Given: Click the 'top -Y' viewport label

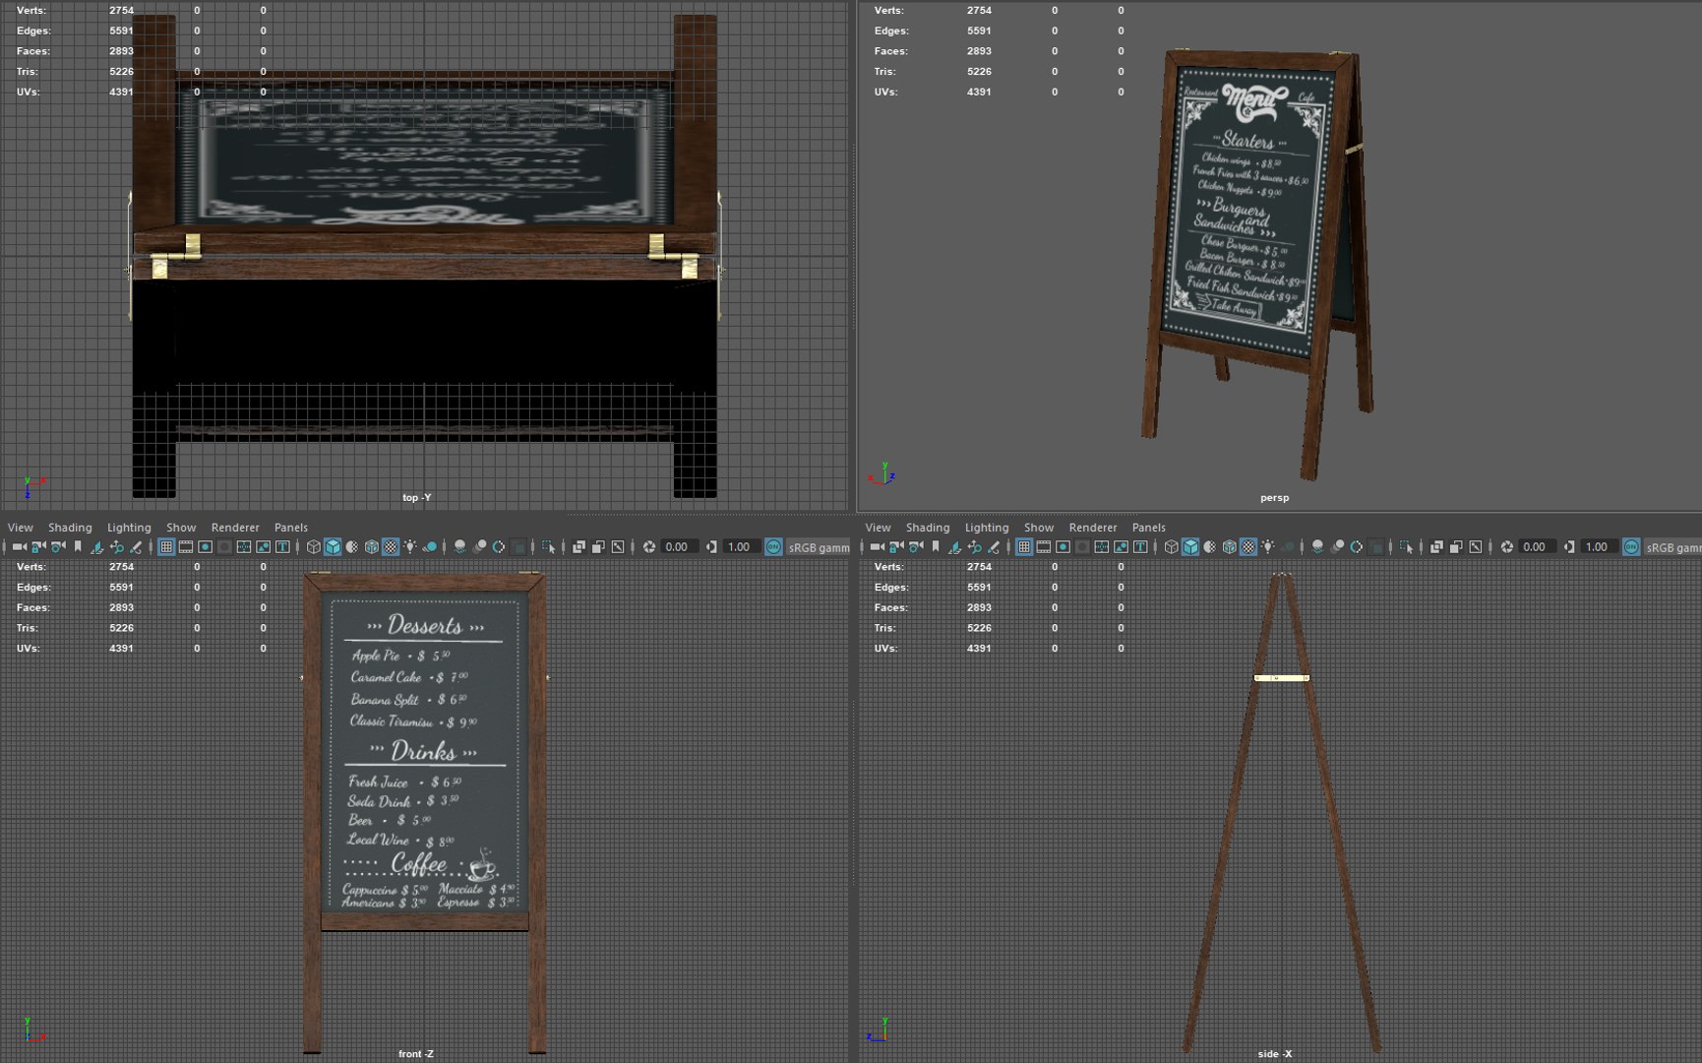Looking at the screenshot, I should click(x=417, y=498).
